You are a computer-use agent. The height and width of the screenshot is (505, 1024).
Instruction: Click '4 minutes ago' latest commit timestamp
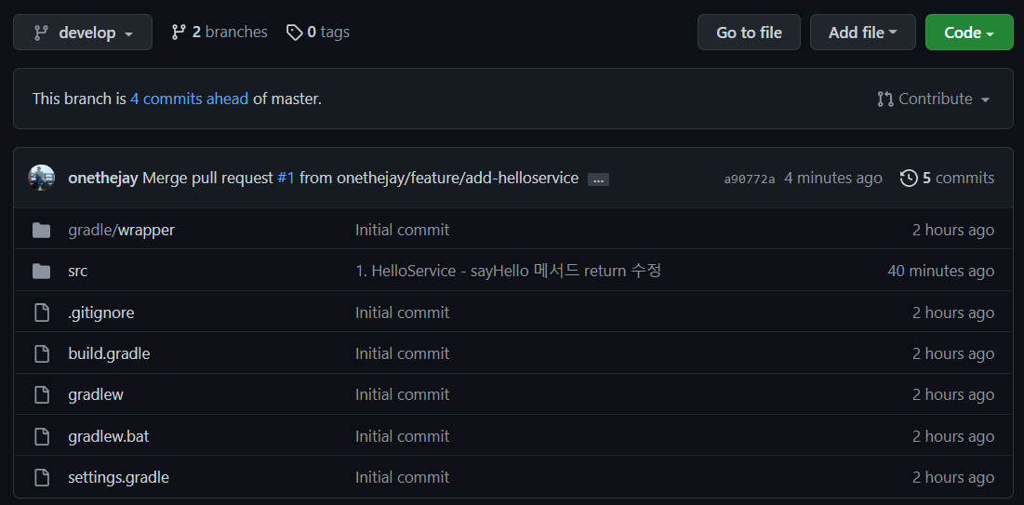tap(832, 178)
